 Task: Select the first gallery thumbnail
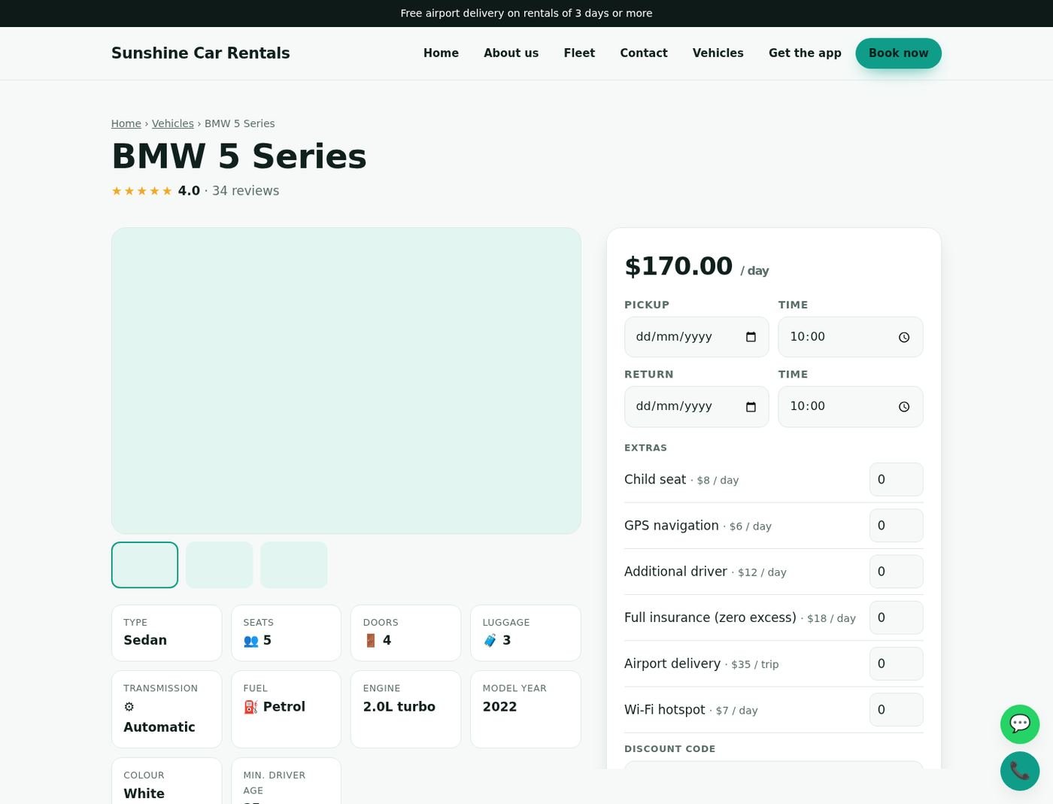point(145,565)
